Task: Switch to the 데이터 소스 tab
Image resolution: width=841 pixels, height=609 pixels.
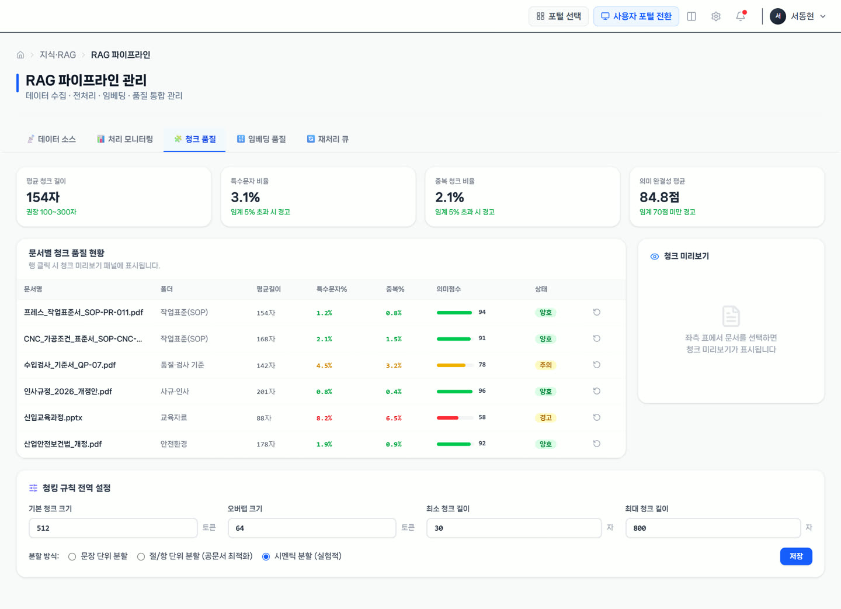Action: (x=51, y=139)
